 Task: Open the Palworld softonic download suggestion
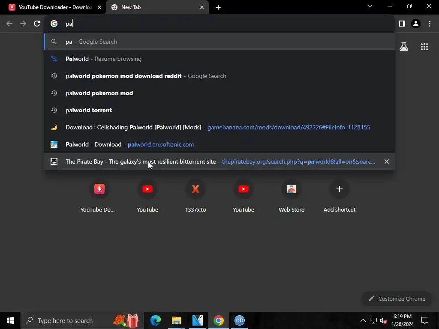click(x=219, y=144)
